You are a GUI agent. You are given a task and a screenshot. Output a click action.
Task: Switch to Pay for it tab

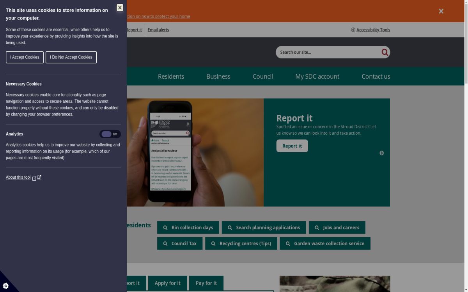pyautogui.click(x=206, y=283)
